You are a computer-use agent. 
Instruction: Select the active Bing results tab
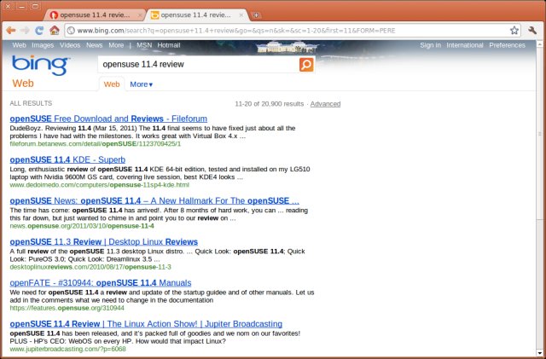197,15
